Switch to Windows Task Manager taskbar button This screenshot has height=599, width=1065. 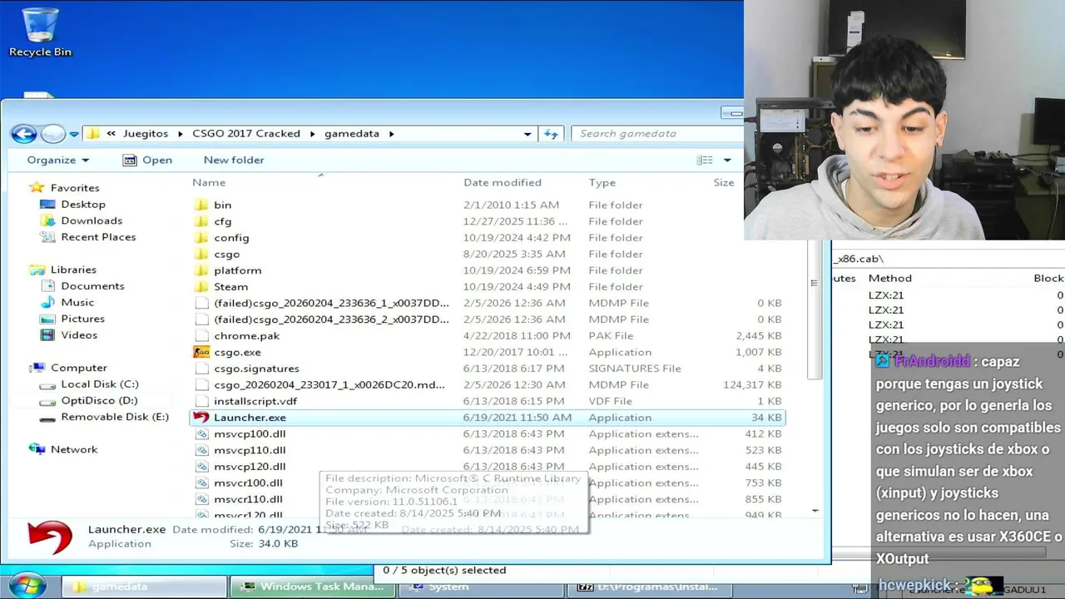point(314,587)
